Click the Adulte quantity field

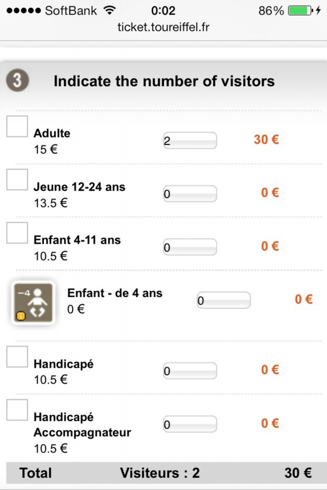[x=190, y=141]
